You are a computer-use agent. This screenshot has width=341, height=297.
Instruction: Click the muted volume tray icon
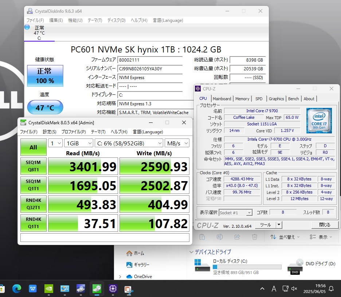tap(294, 289)
